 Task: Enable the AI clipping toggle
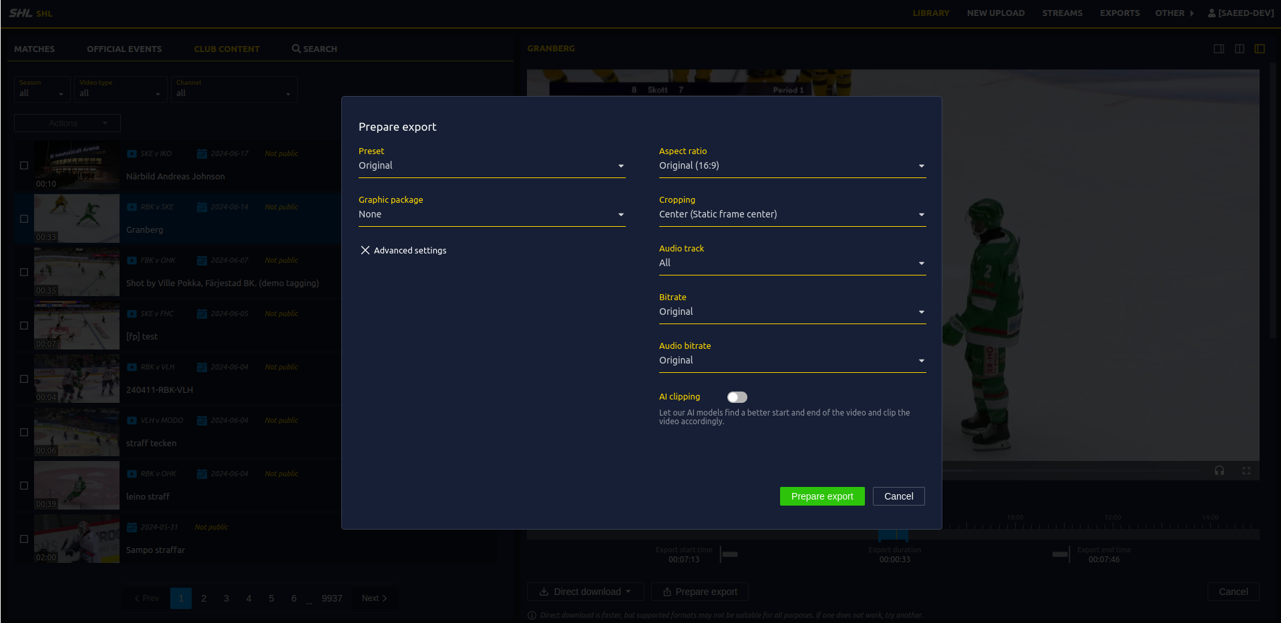pos(737,397)
